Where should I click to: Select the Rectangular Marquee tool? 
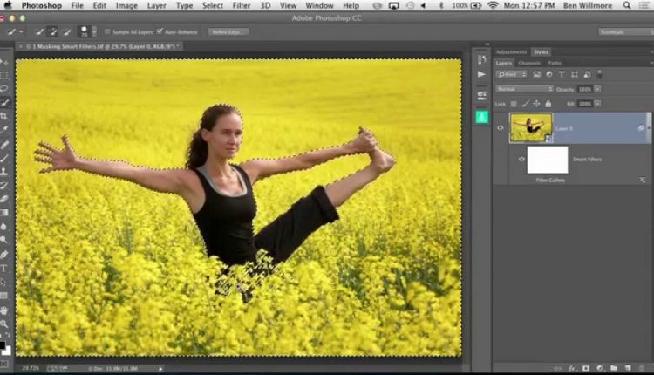pyautogui.click(x=4, y=76)
